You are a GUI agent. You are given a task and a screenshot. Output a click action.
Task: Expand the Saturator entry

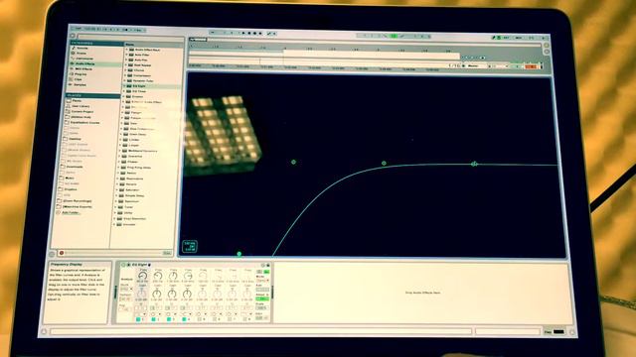click(117, 189)
